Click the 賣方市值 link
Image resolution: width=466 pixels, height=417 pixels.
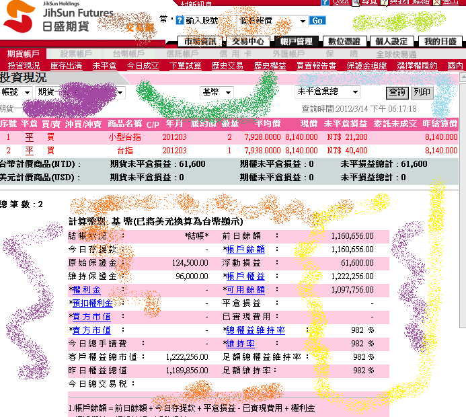tap(91, 330)
